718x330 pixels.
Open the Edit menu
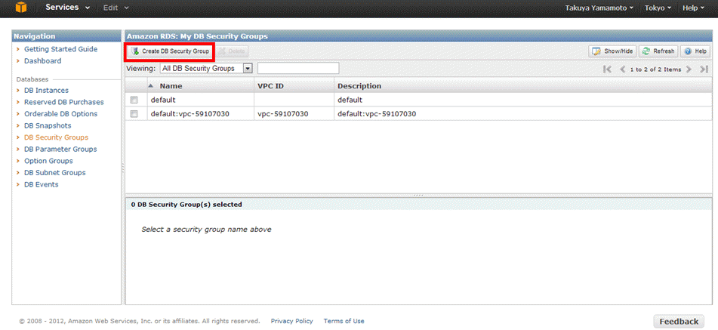116,8
